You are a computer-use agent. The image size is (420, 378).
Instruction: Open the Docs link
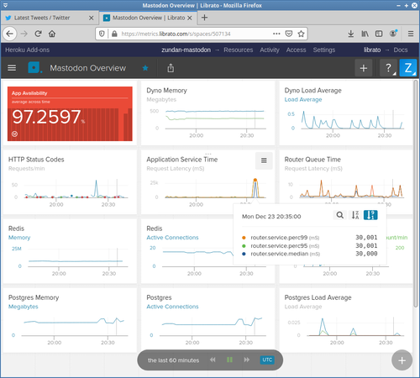(x=401, y=50)
